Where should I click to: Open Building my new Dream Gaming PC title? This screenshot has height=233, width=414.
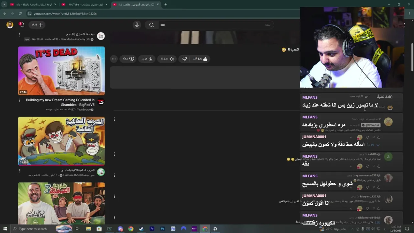coord(60,102)
